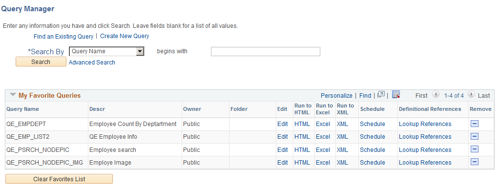Run QE_PSRCH_NODEPIC_IMG to XML

342,163
